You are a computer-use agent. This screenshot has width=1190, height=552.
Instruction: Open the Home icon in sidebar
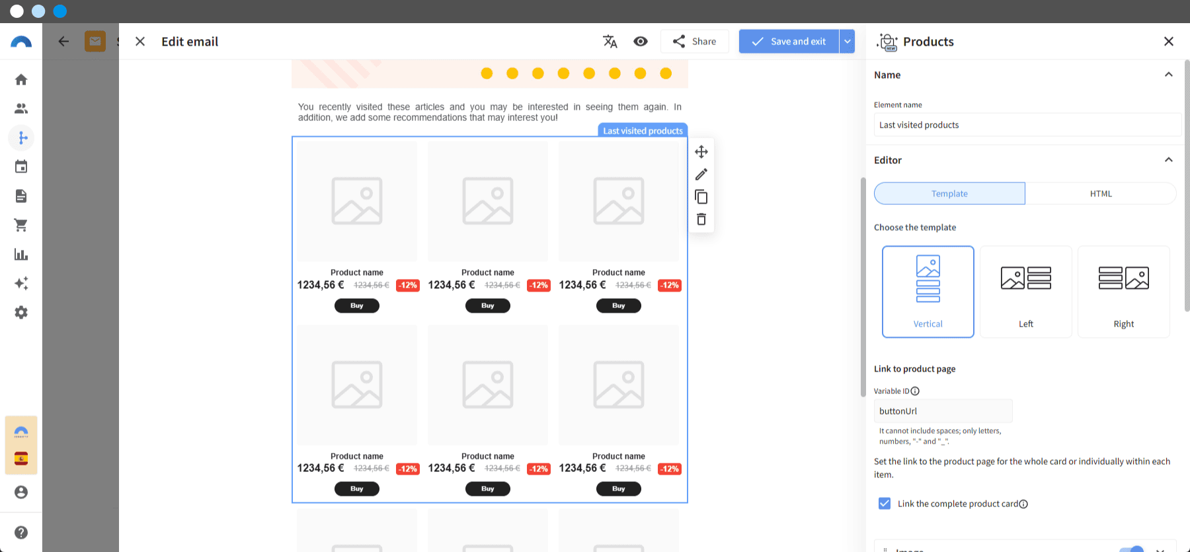21,79
